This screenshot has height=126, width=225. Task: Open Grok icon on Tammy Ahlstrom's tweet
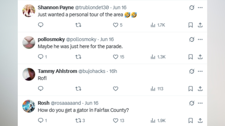pyautogui.click(x=192, y=71)
